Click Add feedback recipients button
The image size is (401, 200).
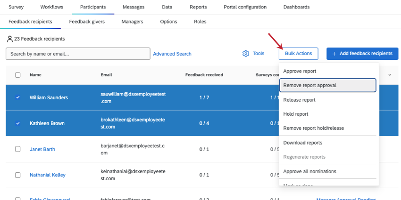click(x=362, y=54)
